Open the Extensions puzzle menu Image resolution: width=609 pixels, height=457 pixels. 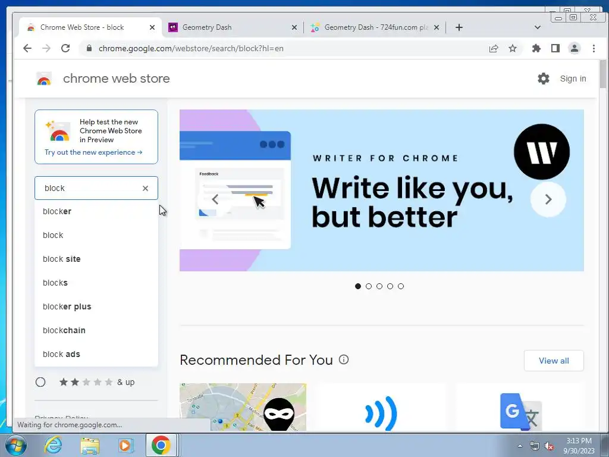[x=536, y=48]
